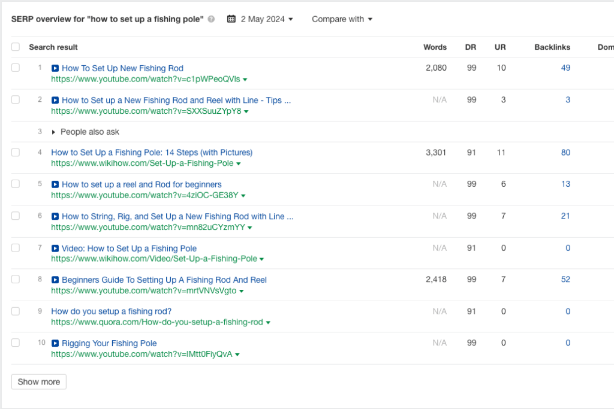Viewport: 614px width, 409px height.
Task: Sort by the DR column header
Action: [471, 47]
